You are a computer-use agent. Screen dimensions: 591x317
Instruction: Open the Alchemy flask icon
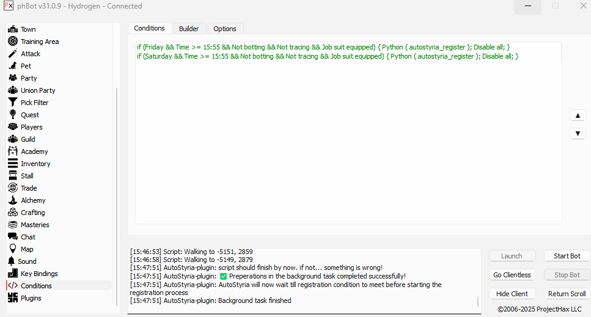(x=12, y=200)
